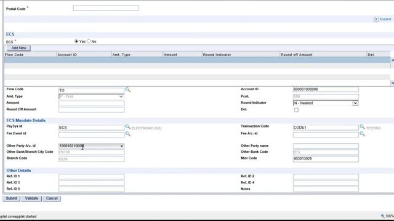Screen dimensions: 394x221
Task: Open Fee A/c. id lookup icon
Action: click(x=362, y=134)
